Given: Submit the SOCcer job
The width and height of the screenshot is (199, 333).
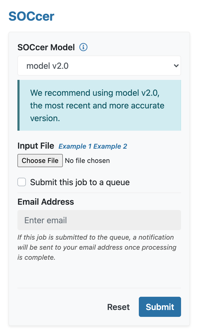Looking at the screenshot, I should [x=160, y=307].
